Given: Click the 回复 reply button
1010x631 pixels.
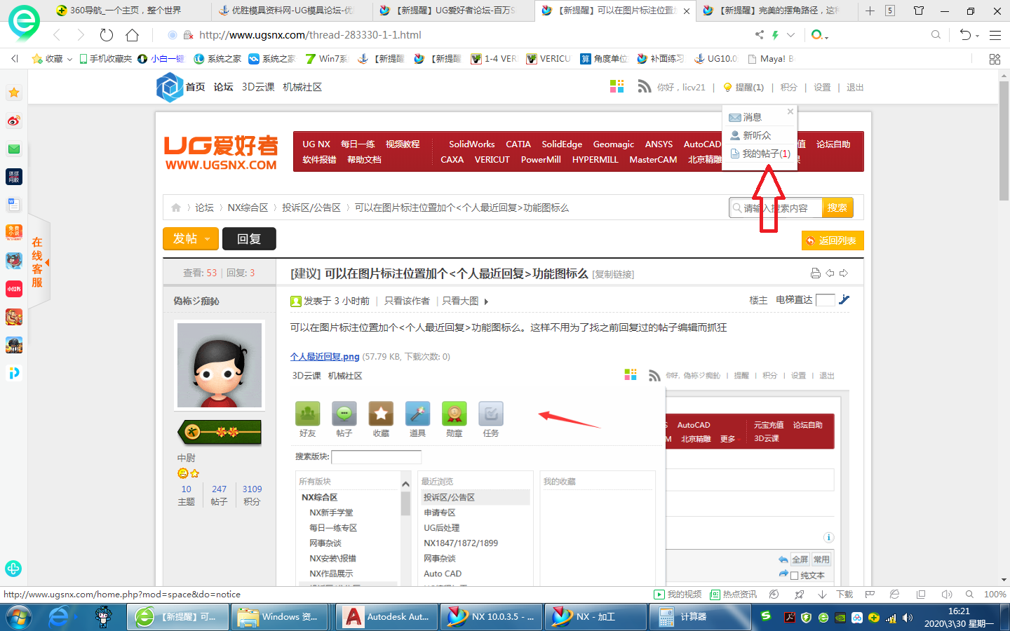Looking at the screenshot, I should [x=249, y=239].
